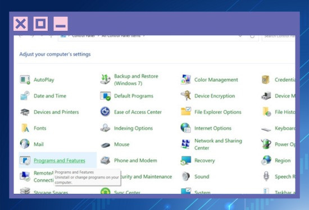Click the Backup and Restore icon
The width and height of the screenshot is (309, 210).
tap(105, 80)
